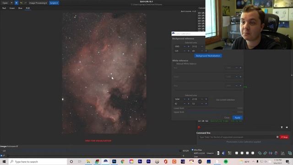Image resolution: width=293 pixels, height=165 pixels.
Task: Click the command line input field
Action: pos(237,137)
